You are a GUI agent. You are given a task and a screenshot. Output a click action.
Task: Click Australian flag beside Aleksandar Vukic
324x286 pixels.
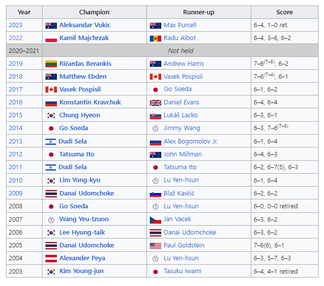click(51, 25)
